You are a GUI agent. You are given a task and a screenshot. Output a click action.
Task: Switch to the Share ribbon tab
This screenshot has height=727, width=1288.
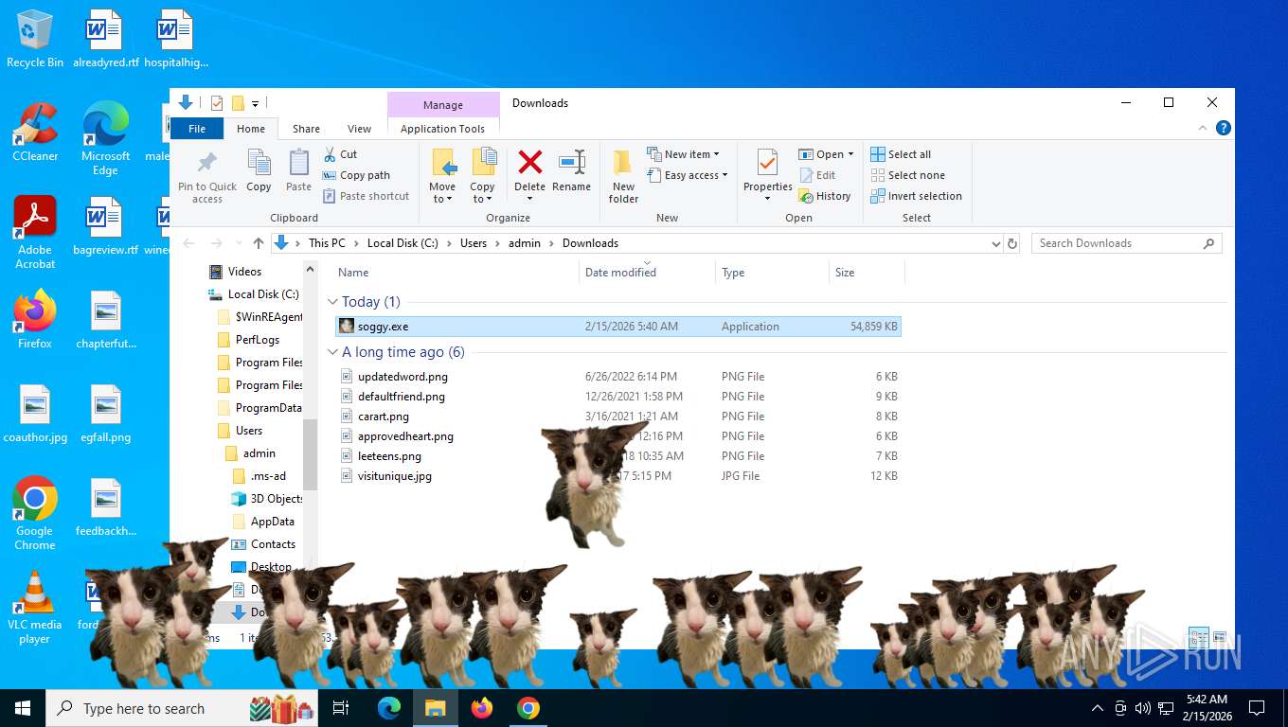tap(306, 129)
